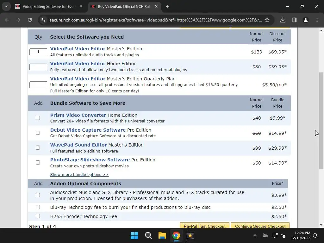Image resolution: width=324 pixels, height=243 pixels.
Task: Click scrollbar down arrow
Action: coord(321,225)
